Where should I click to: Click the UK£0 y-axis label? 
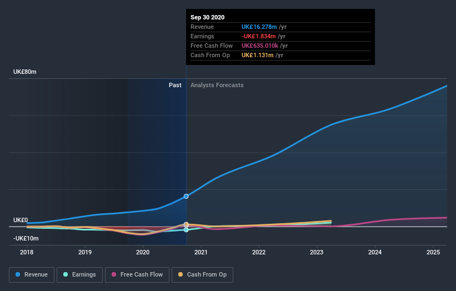click(21, 220)
